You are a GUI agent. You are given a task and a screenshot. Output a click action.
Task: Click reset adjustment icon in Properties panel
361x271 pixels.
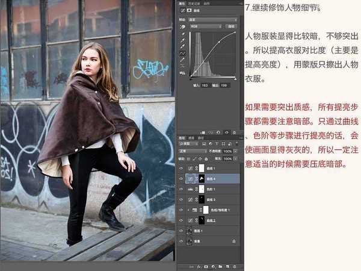coord(217,132)
